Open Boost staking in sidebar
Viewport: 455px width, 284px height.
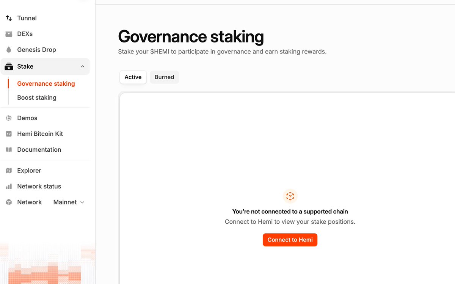[x=37, y=97]
